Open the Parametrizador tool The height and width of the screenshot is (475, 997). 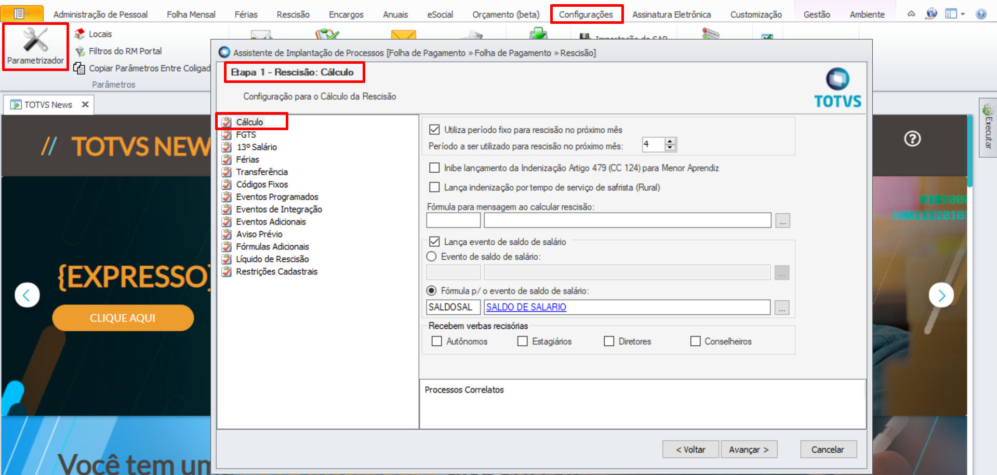click(x=35, y=47)
